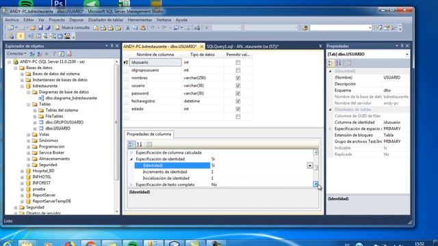Screen dimensions: 438x246
Task: Click the New Project toolbar icon
Action: coord(11,27)
